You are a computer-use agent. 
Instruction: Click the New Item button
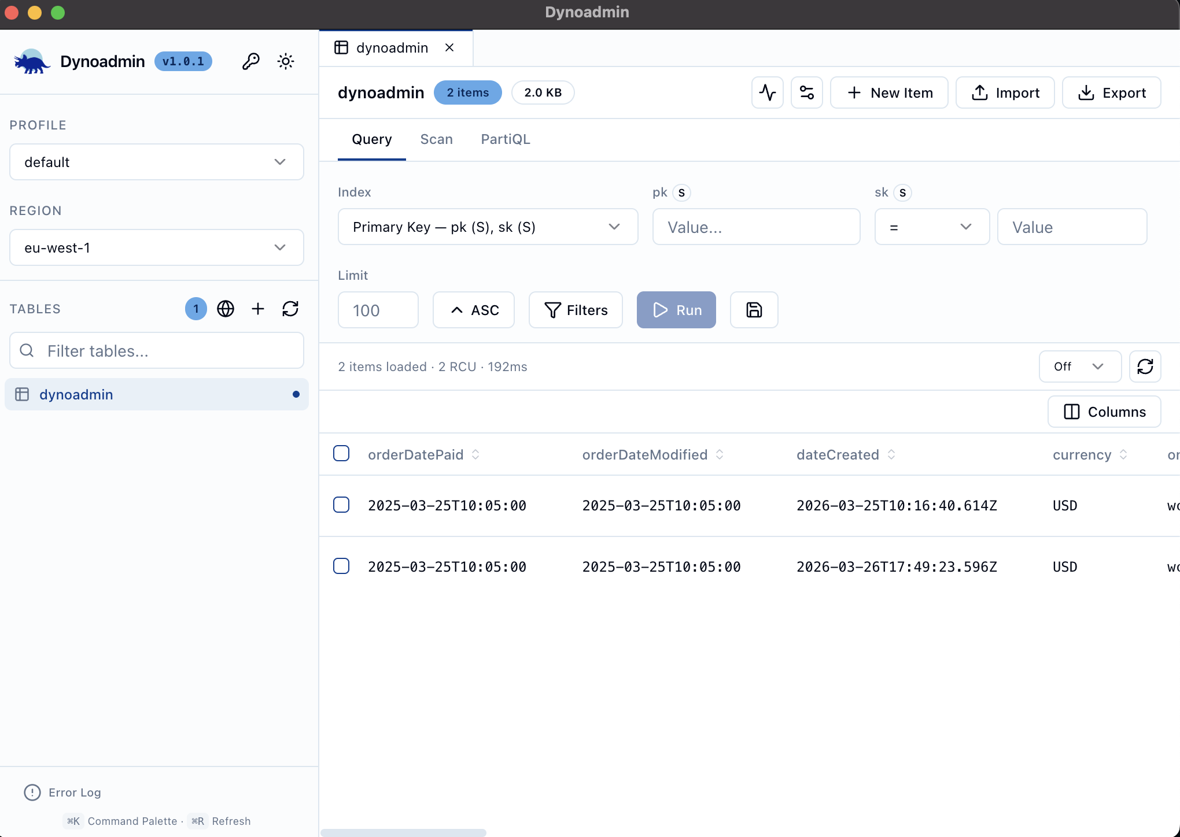(x=889, y=92)
